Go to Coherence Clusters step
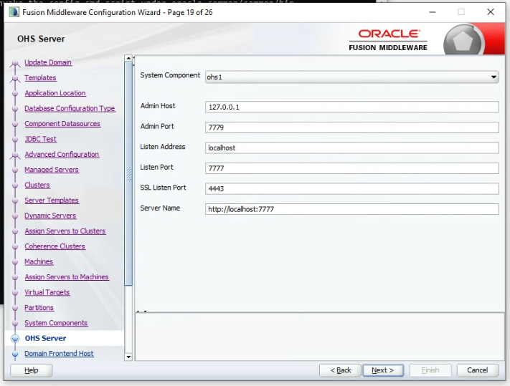Viewport: 510px width, 386px height. (x=55, y=246)
